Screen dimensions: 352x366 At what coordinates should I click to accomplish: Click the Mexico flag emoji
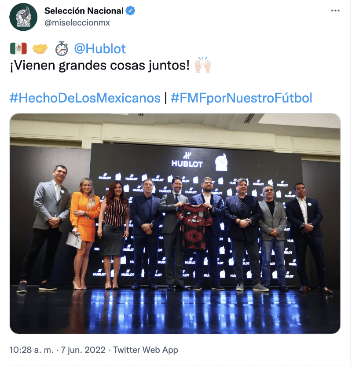[18, 48]
